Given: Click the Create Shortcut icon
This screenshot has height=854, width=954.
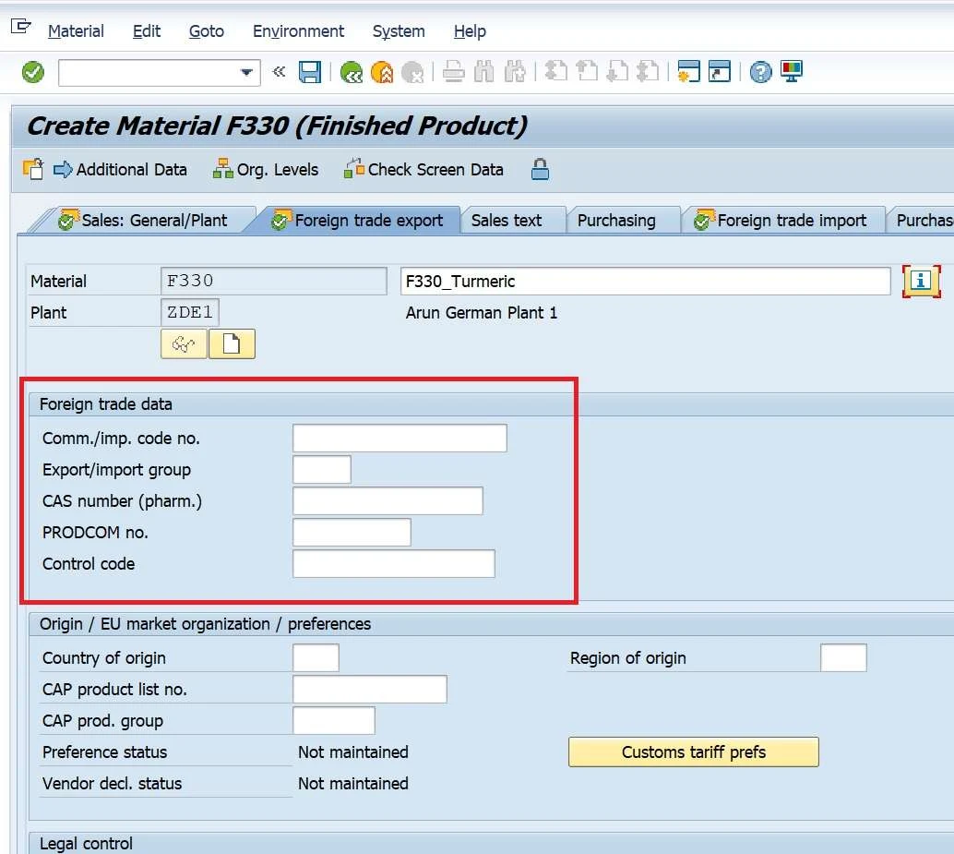Looking at the screenshot, I should 719,72.
